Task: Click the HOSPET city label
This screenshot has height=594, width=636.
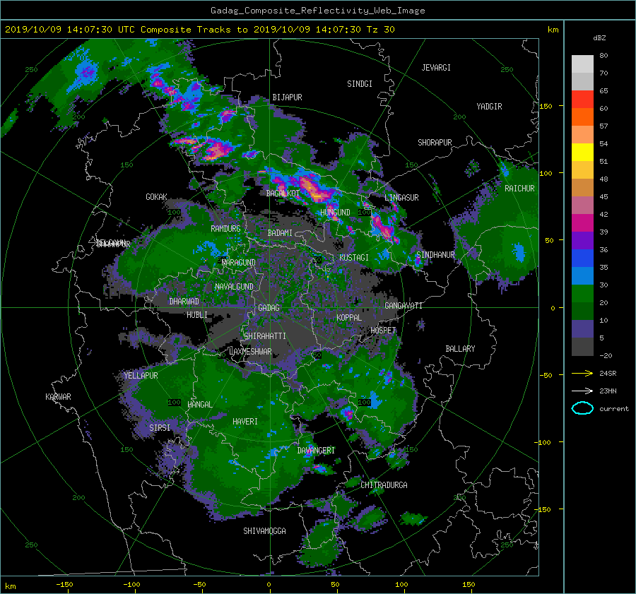Action: click(x=383, y=331)
